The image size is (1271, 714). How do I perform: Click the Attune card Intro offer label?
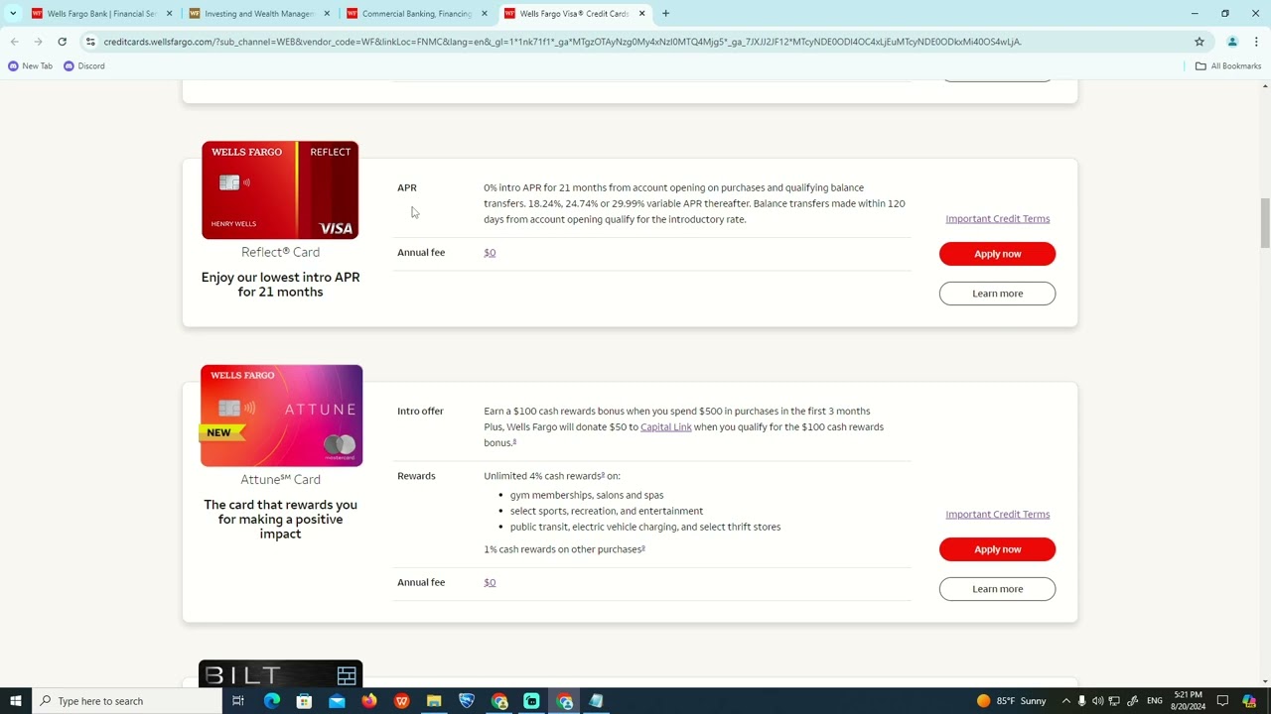coord(420,412)
